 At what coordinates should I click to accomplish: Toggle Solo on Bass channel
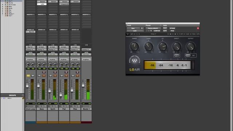39,76
